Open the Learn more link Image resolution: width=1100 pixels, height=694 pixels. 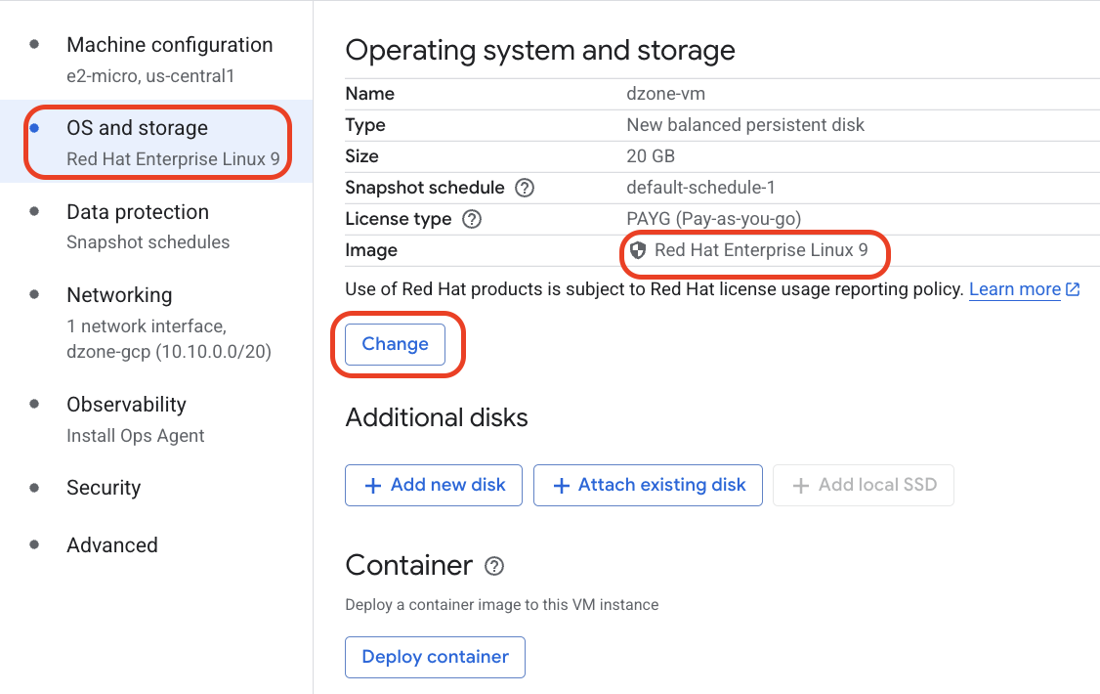(1014, 289)
